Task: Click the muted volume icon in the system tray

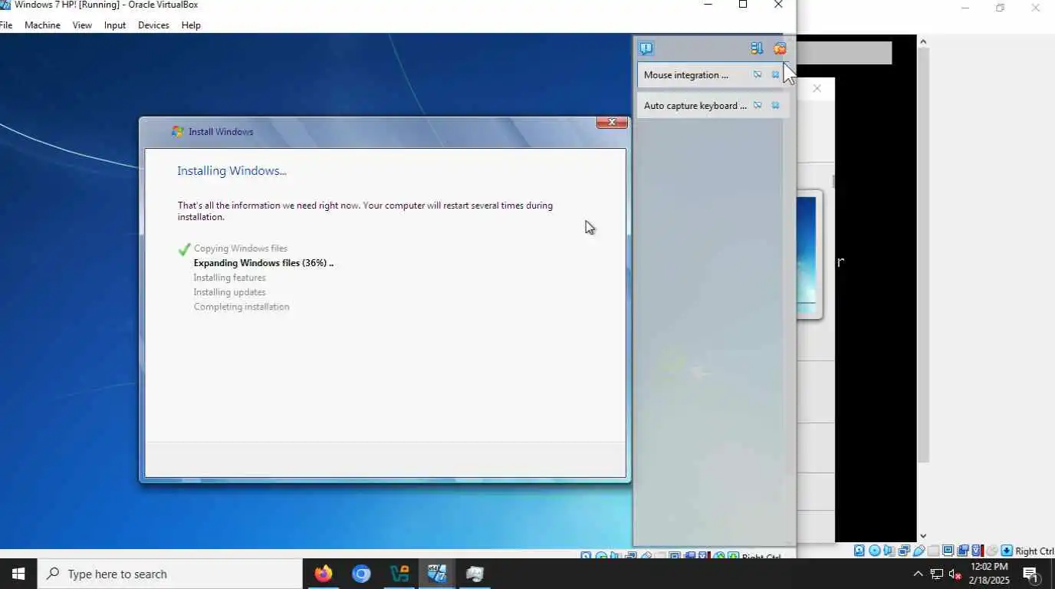Action: pyautogui.click(x=955, y=574)
